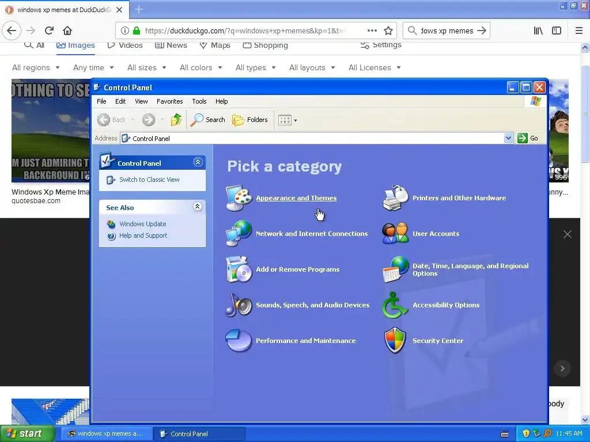Close the windows xp memes tab

click(119, 10)
